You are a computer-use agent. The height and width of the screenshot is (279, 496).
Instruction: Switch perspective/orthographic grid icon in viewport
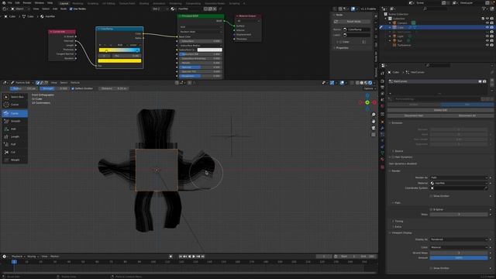click(374, 134)
